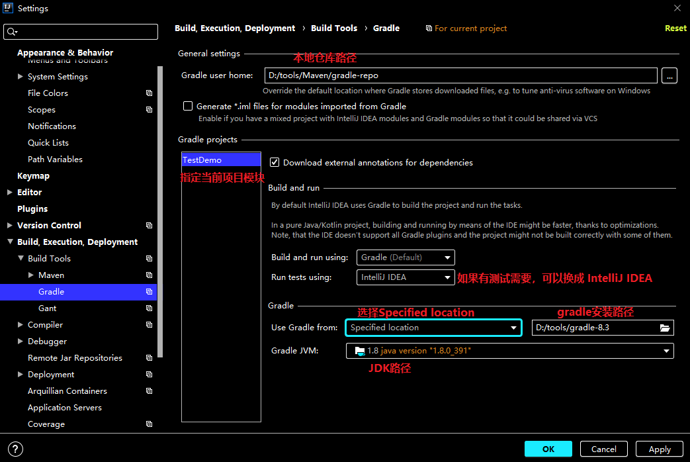Open the Build and run using dropdown

[x=406, y=257]
